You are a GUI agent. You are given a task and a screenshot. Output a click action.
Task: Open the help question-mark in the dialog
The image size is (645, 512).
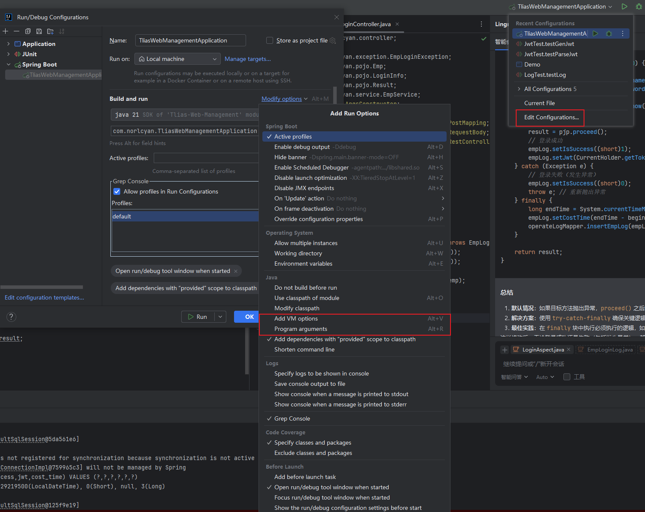coord(11,317)
